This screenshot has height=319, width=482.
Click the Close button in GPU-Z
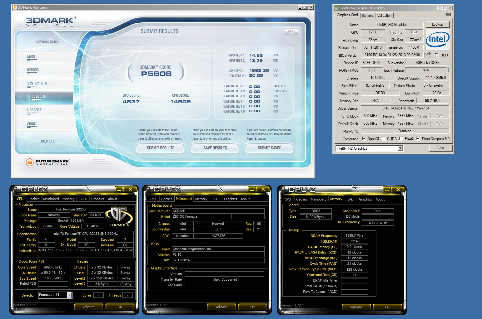pos(440,148)
